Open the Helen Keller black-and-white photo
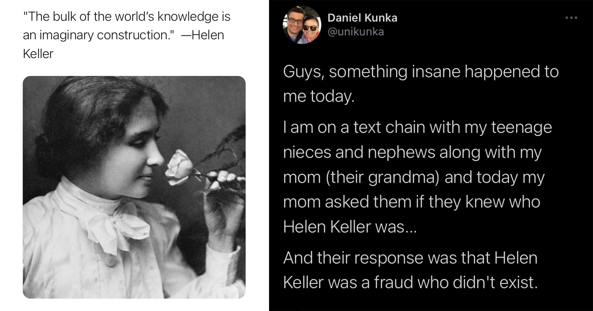593x311 pixels. pyautogui.click(x=134, y=187)
